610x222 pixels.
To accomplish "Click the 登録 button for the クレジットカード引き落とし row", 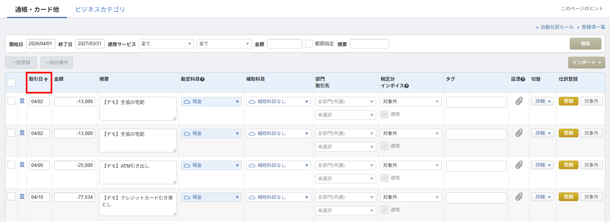I will tap(568, 197).
